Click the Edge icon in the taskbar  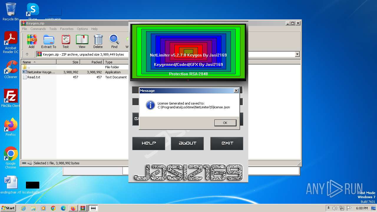(63, 208)
